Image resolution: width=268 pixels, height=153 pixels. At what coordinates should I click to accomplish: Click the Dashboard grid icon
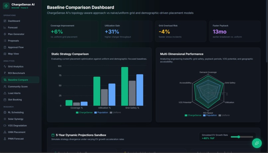(x=5, y=21)
